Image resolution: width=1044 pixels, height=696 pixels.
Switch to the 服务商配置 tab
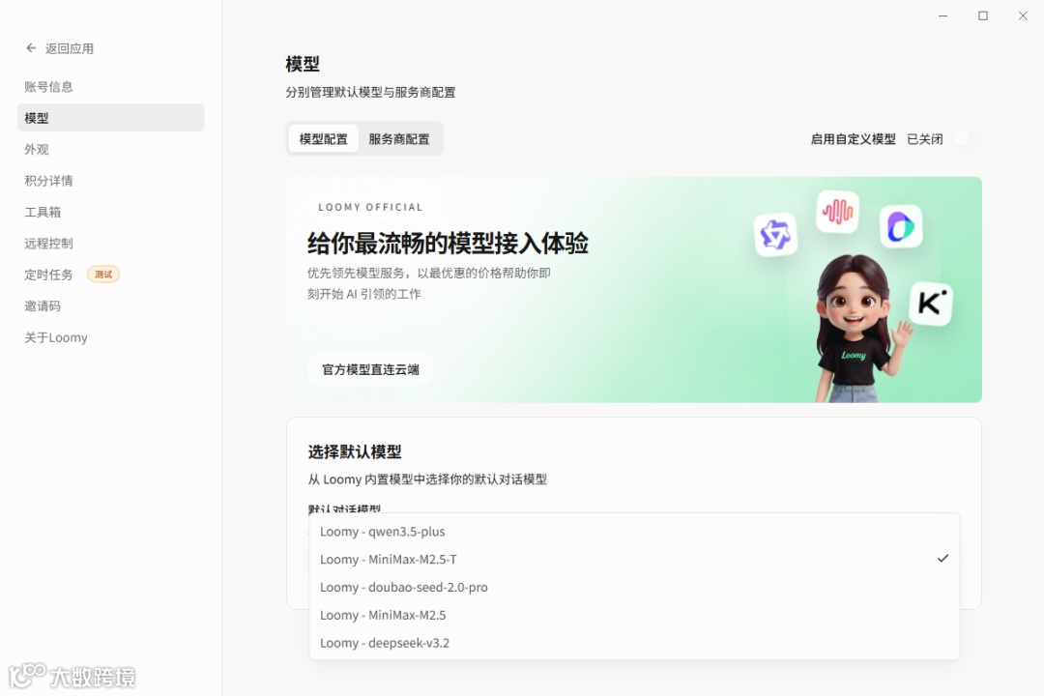[399, 138]
